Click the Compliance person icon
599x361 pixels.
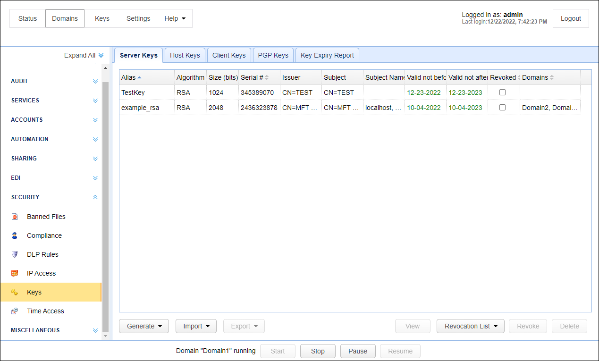coord(15,235)
